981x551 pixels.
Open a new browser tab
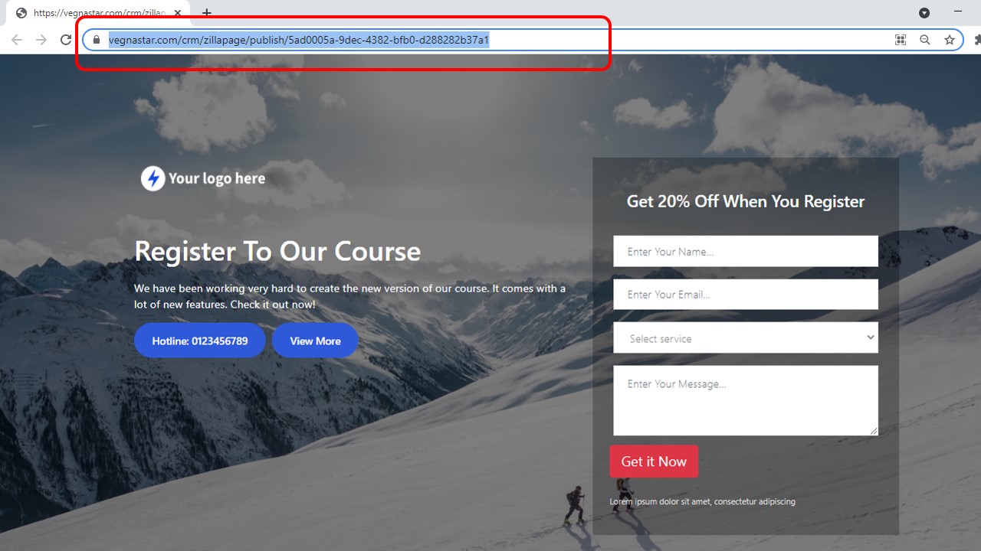tap(206, 13)
